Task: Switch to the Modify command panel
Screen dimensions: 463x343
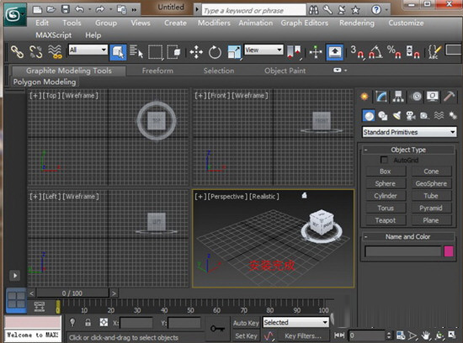Action: click(381, 97)
